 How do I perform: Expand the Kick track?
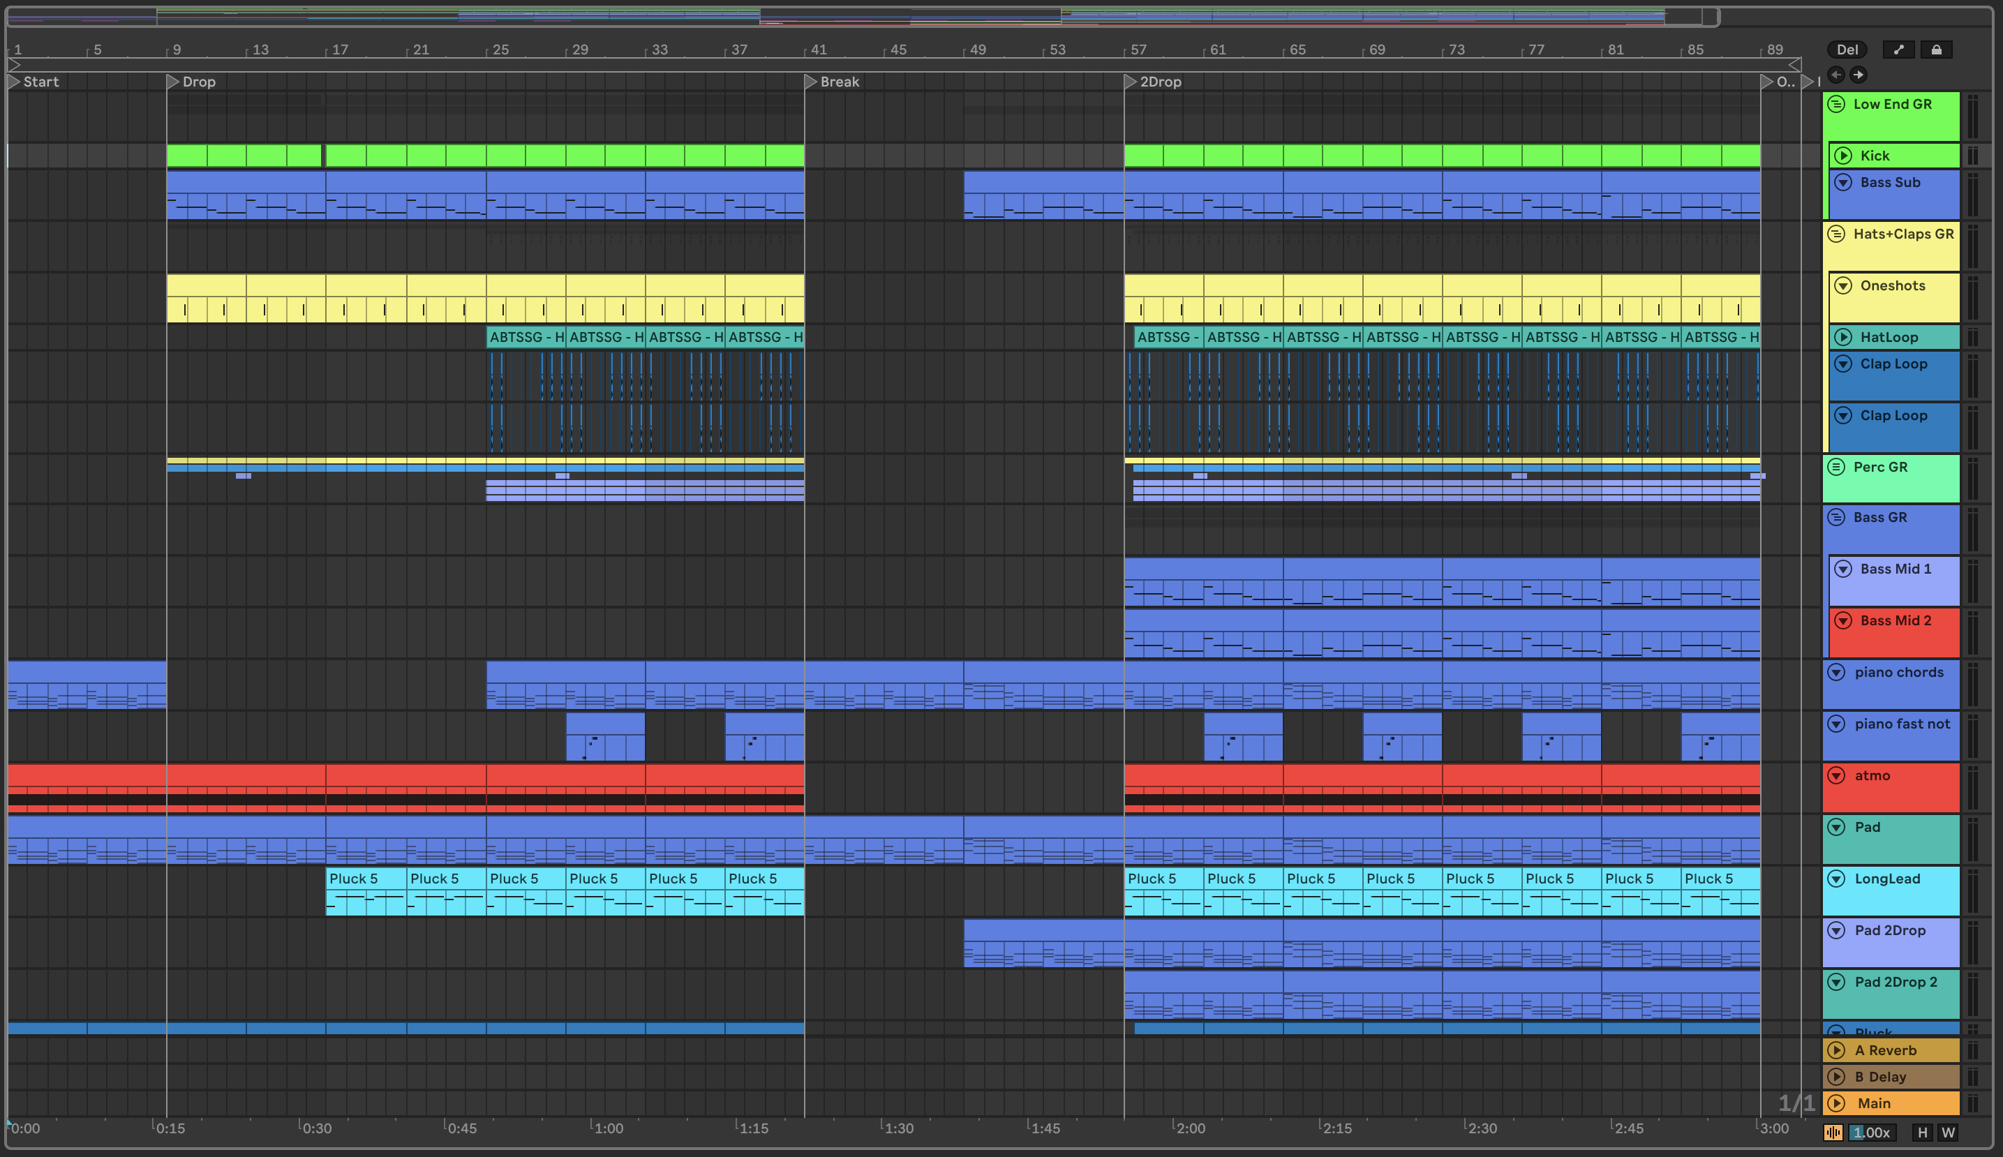pyautogui.click(x=1843, y=156)
